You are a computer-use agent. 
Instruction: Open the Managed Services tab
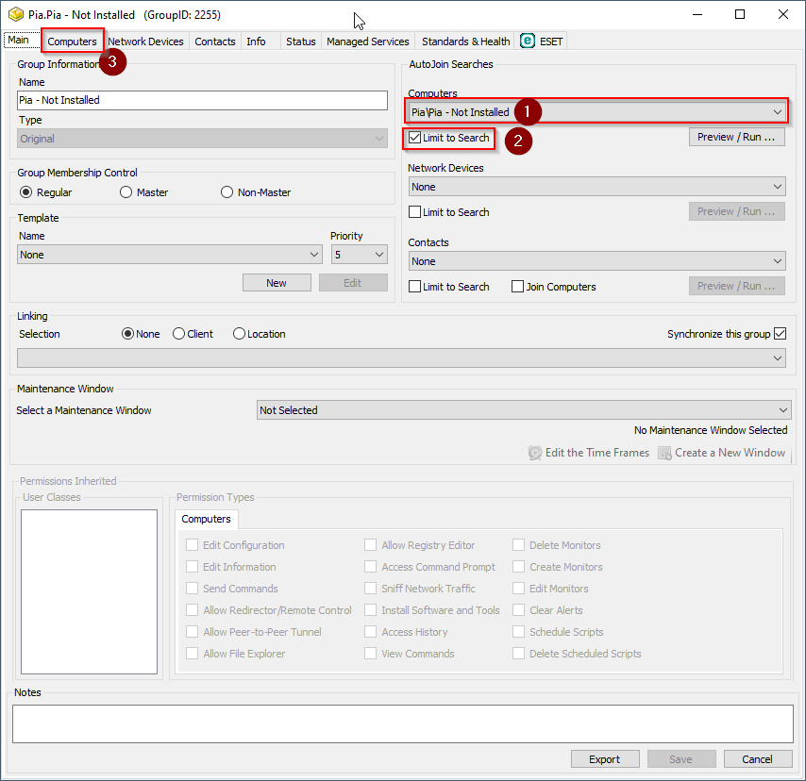(x=367, y=42)
